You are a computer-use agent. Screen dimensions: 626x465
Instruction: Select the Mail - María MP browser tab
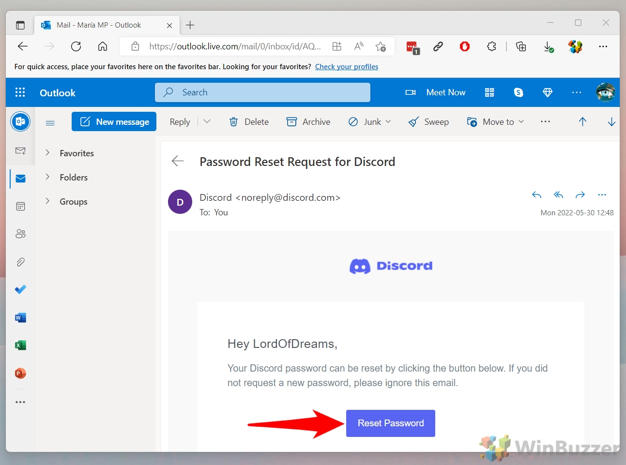point(107,25)
